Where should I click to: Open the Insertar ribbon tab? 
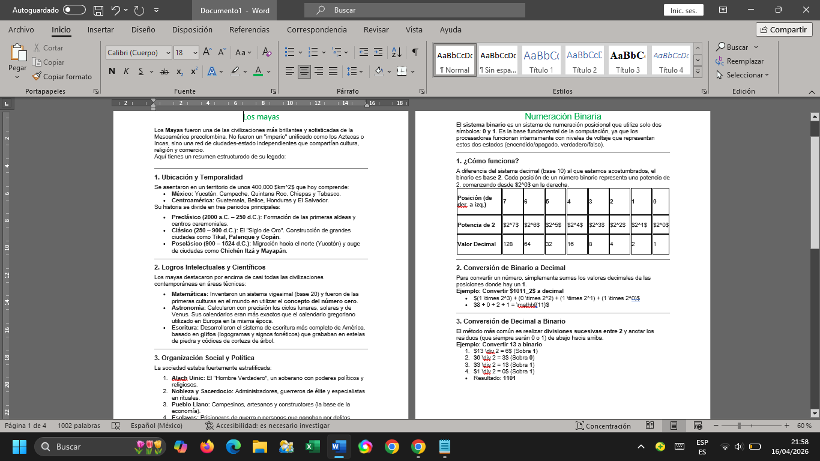(100, 29)
